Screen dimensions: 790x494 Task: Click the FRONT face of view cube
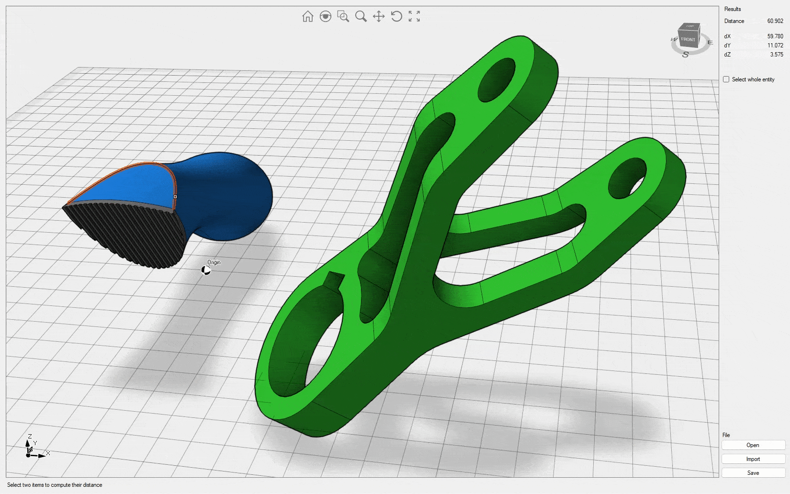(x=688, y=40)
